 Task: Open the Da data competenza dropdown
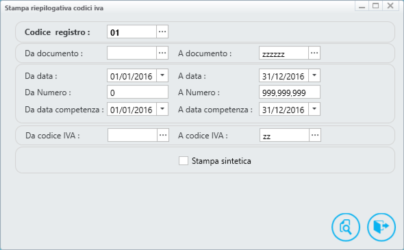point(162,109)
